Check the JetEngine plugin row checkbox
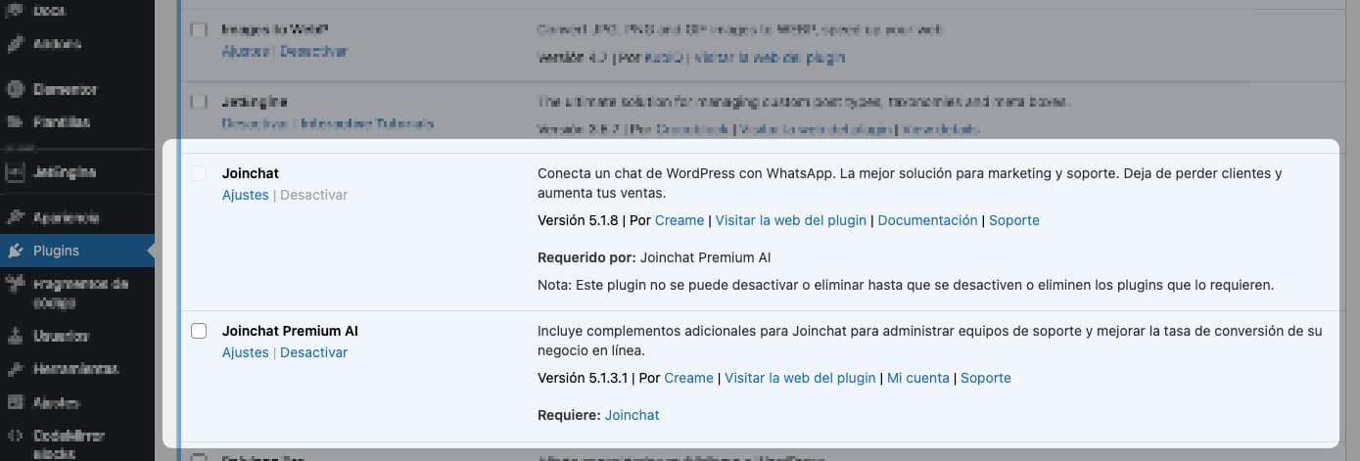The image size is (1360, 461). point(199,102)
